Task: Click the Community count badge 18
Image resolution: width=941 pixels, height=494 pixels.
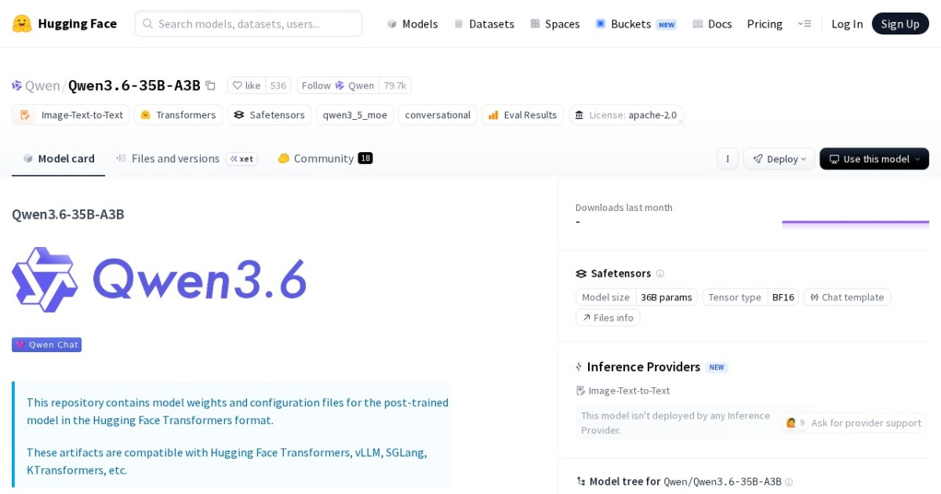Action: click(x=365, y=158)
